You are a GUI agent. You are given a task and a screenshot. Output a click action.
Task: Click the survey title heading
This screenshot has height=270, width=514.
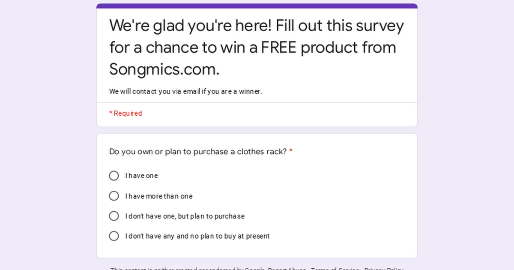257,47
